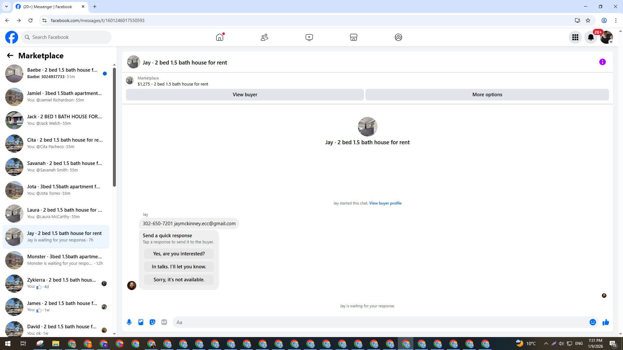Show hidden system tray icons chevron
623x350 pixels.
546,344
